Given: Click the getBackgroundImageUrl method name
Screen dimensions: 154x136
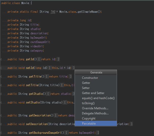Looking at the screenshot, I should [45, 133].
